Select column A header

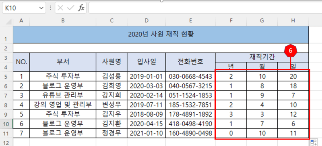(21, 20)
